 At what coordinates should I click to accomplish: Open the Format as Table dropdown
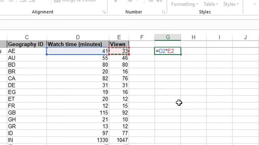(x=211, y=4)
